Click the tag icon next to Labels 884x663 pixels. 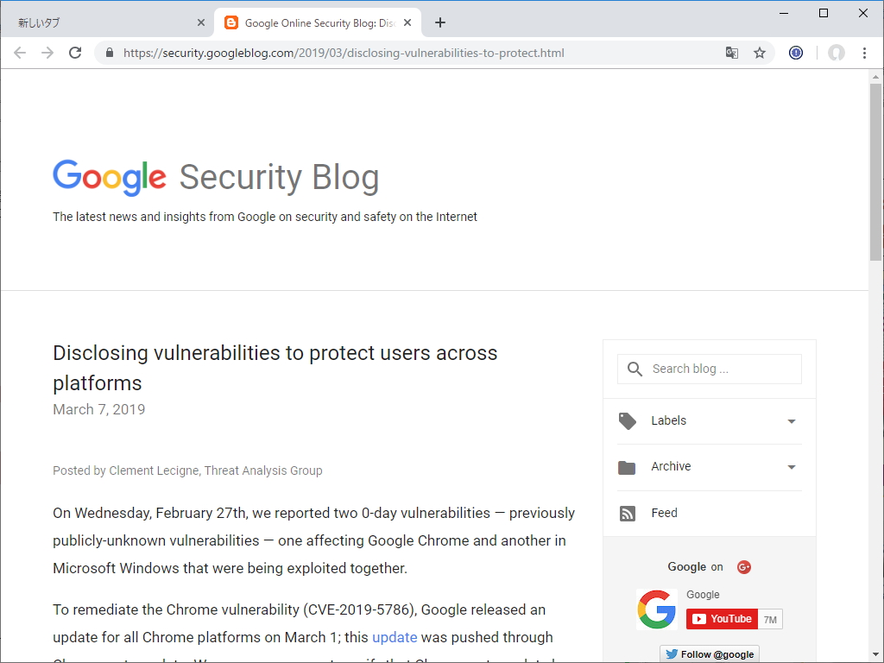628,420
